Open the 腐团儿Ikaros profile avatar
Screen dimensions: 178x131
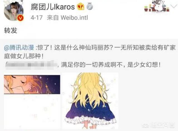(14, 11)
